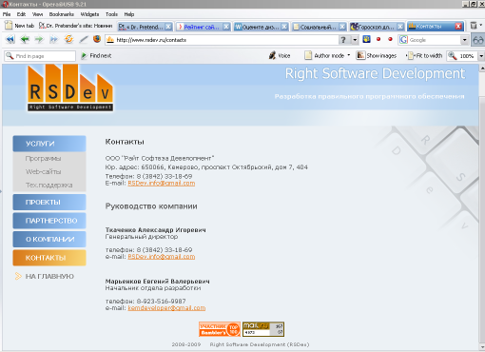Click the wand icon in navigation toolbar
Image resolution: width=485 pixels, height=352 pixels.
pyautogui.click(x=84, y=40)
